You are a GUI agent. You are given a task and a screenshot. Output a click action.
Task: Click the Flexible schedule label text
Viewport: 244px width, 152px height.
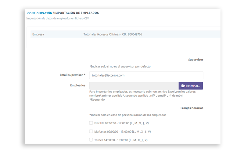pos(121,123)
